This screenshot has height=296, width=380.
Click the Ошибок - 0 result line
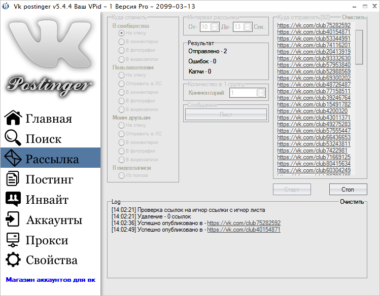(202, 61)
